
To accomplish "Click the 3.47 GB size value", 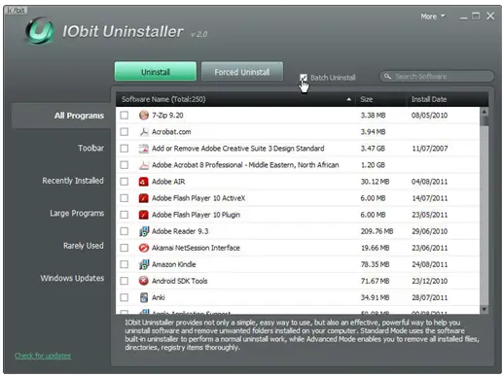I will pos(373,149).
